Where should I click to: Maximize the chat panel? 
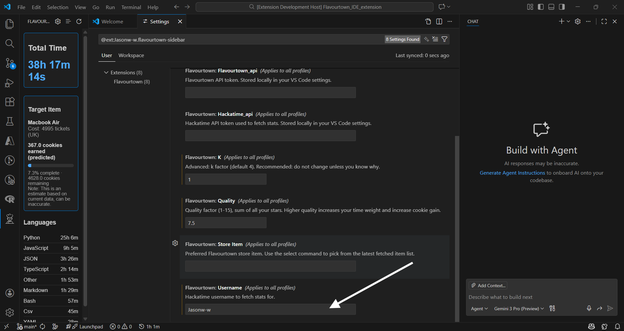(x=604, y=21)
